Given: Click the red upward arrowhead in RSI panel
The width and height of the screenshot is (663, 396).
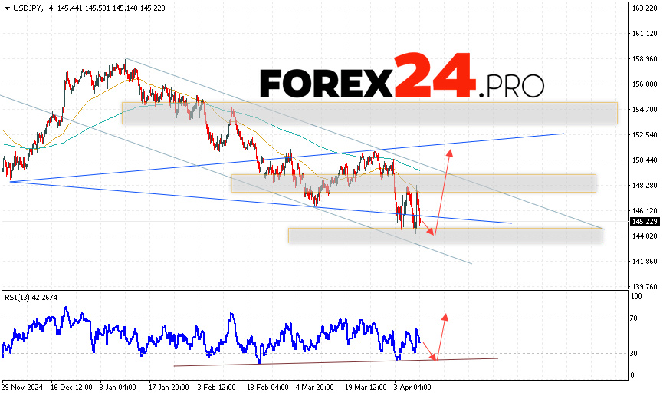Looking at the screenshot, I should pos(444,316).
